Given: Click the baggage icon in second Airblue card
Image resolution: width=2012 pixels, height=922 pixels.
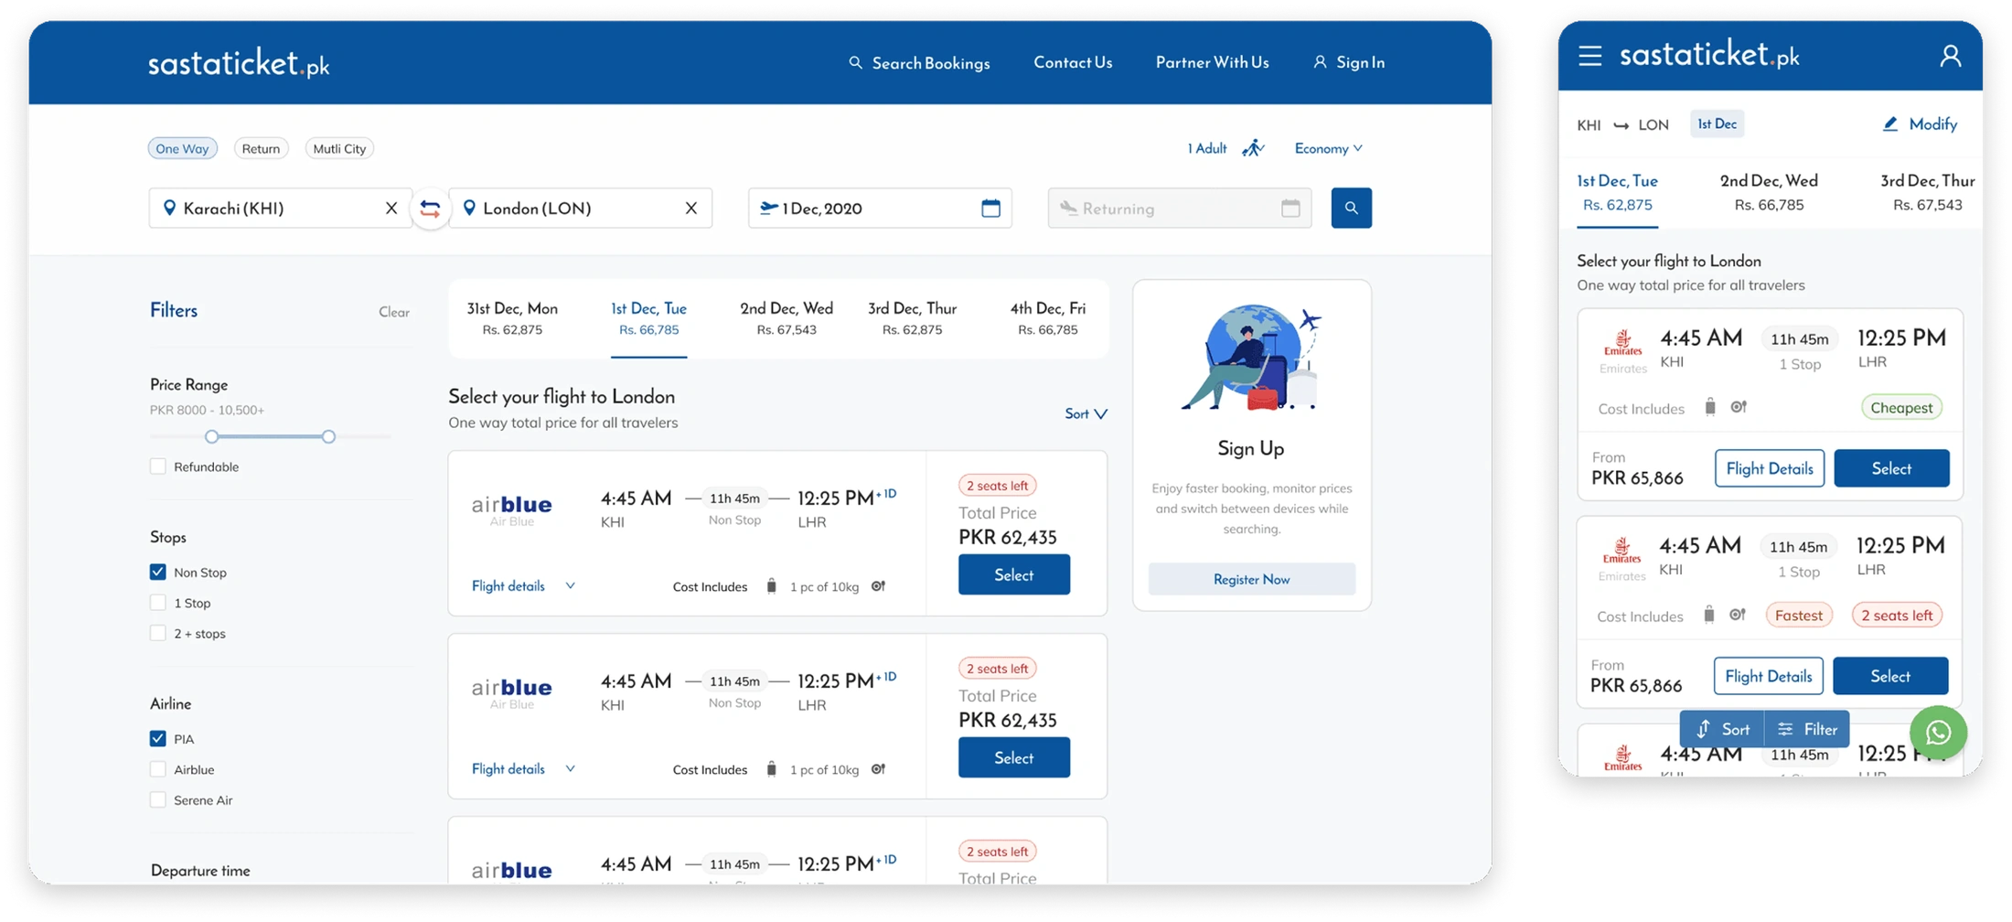Looking at the screenshot, I should (772, 769).
